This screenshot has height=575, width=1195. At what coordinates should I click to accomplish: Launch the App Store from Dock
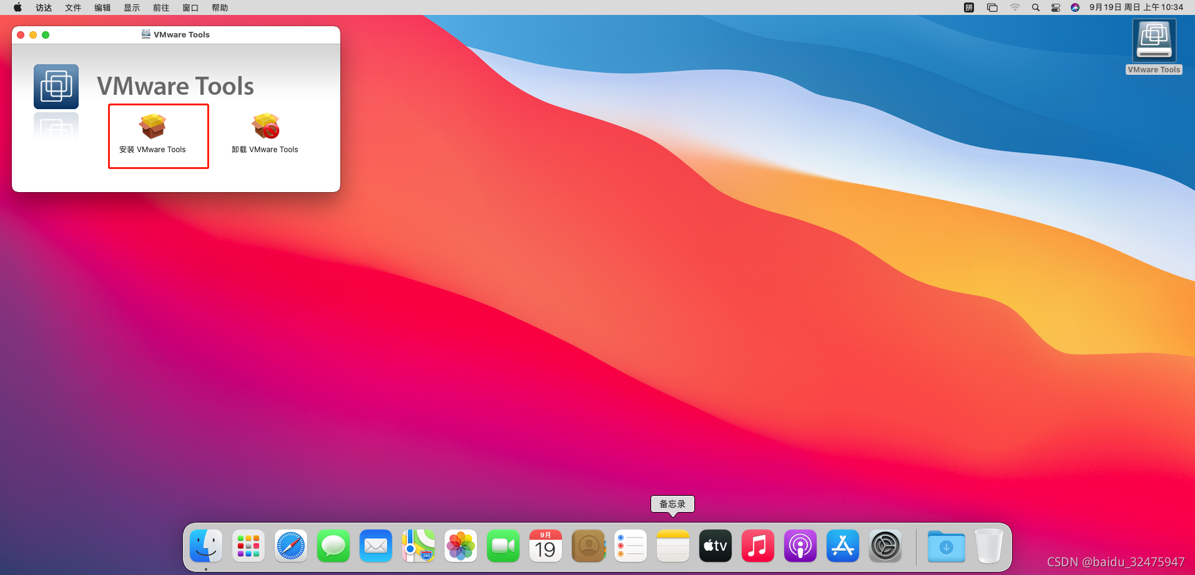point(842,546)
